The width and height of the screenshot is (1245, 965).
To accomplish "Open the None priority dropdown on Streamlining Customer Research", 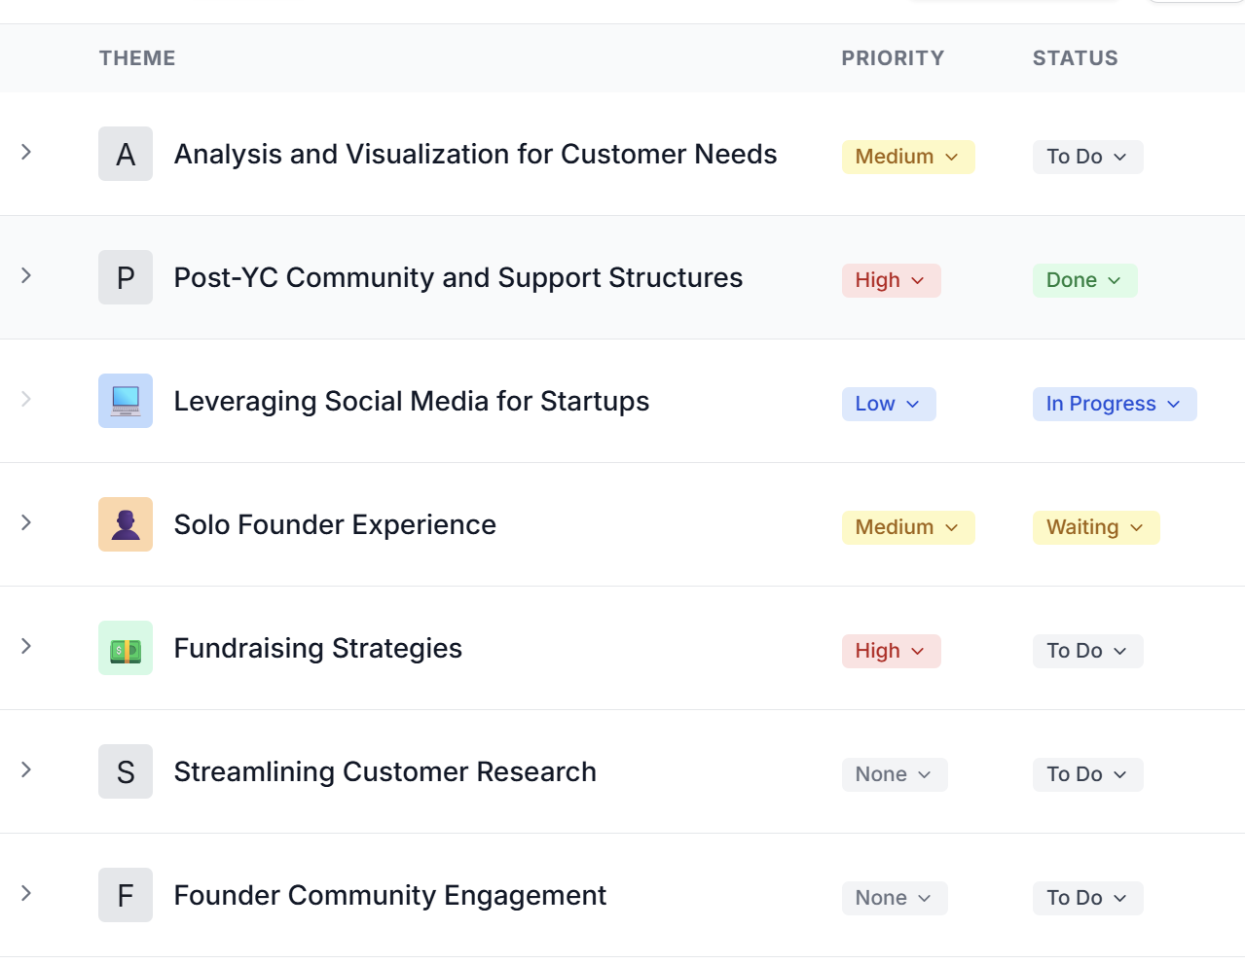I will (x=894, y=774).
